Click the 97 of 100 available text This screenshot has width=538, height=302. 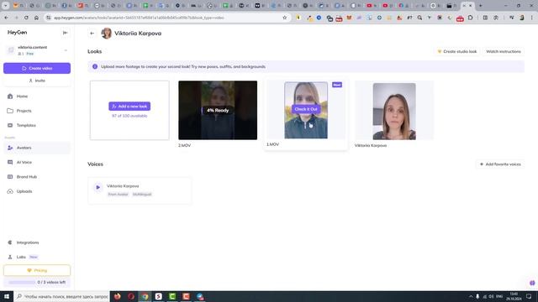pos(129,116)
